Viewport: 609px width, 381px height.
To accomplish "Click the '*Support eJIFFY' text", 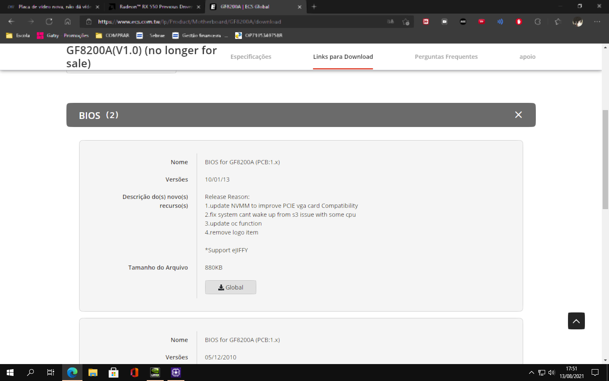I will (226, 250).
